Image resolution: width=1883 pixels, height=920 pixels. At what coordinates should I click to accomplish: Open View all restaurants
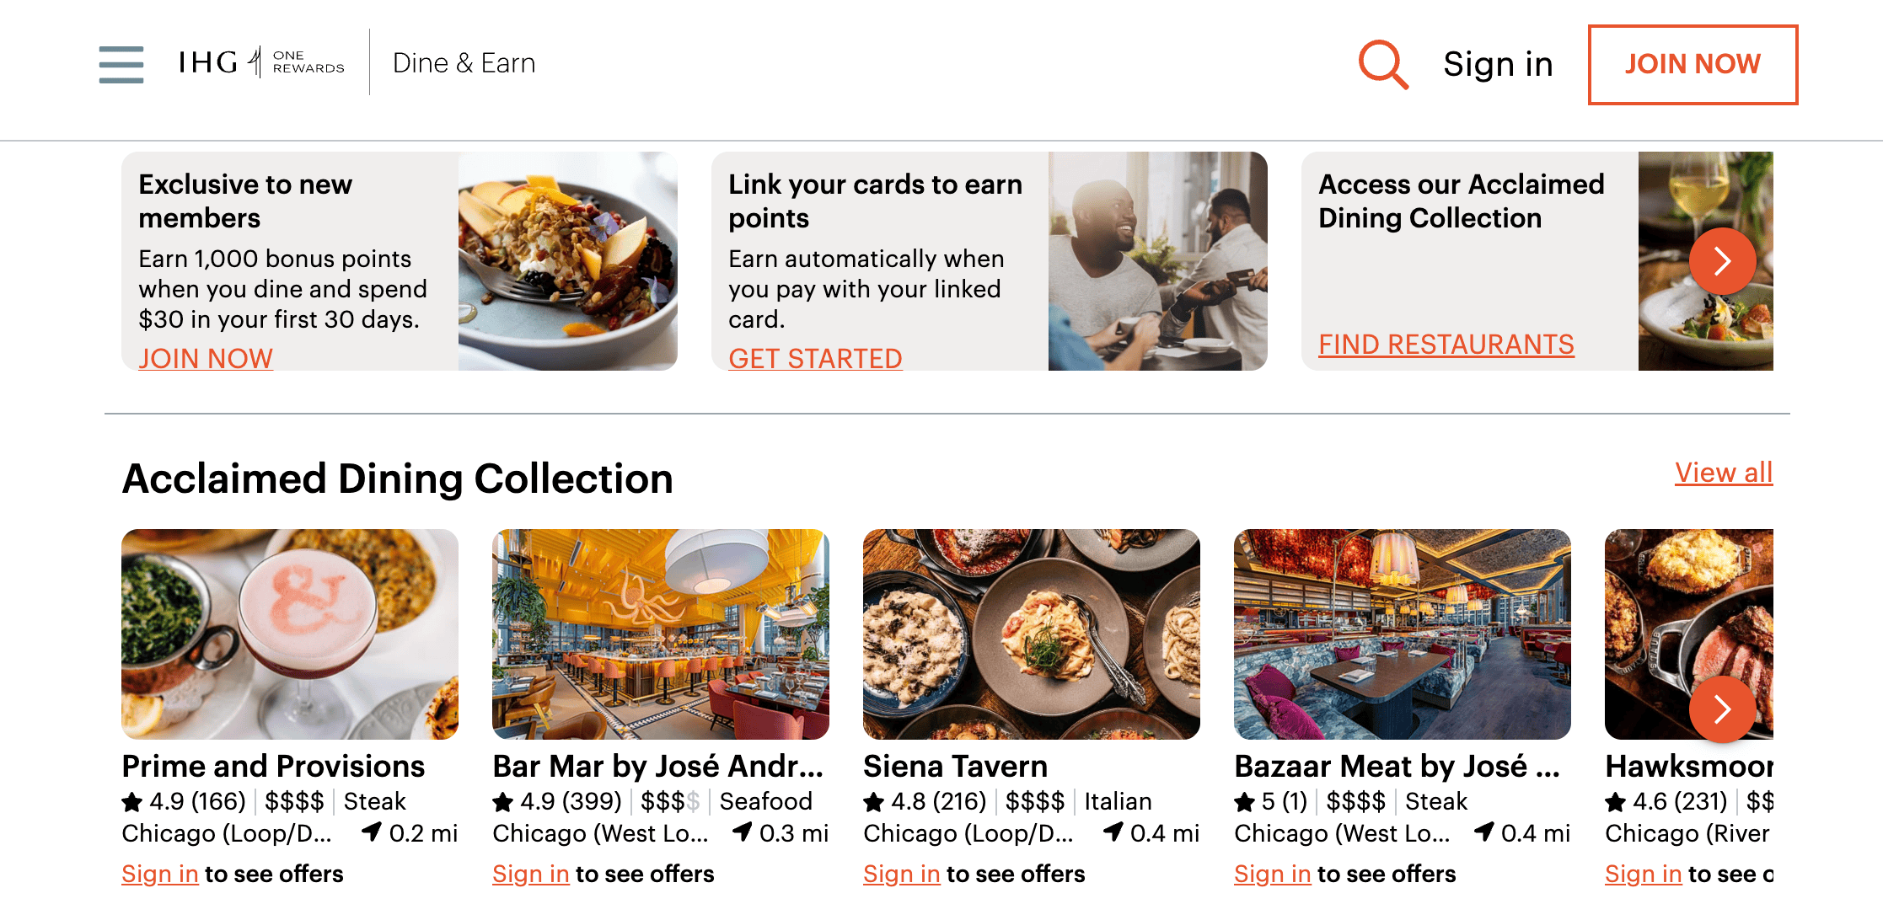[x=1722, y=473]
